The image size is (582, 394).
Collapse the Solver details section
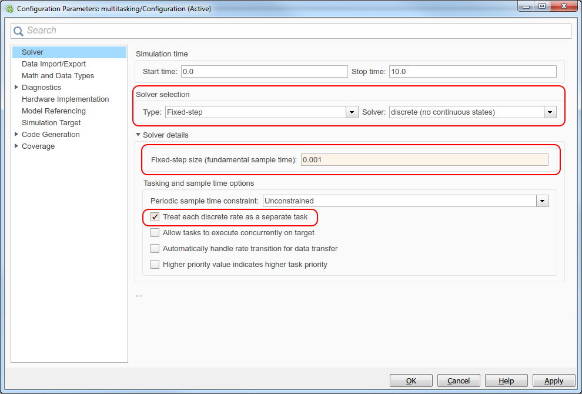click(139, 135)
